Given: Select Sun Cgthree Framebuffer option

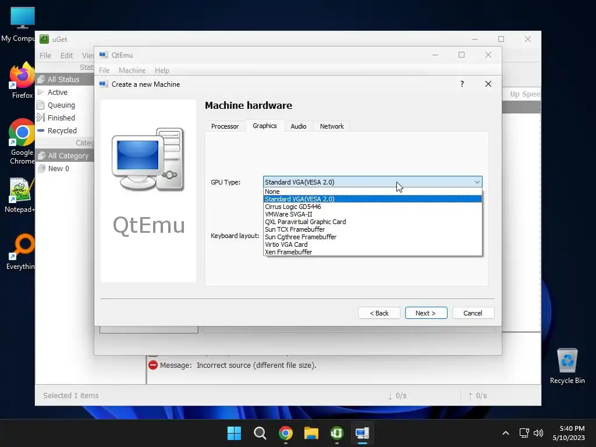Looking at the screenshot, I should click(372, 237).
